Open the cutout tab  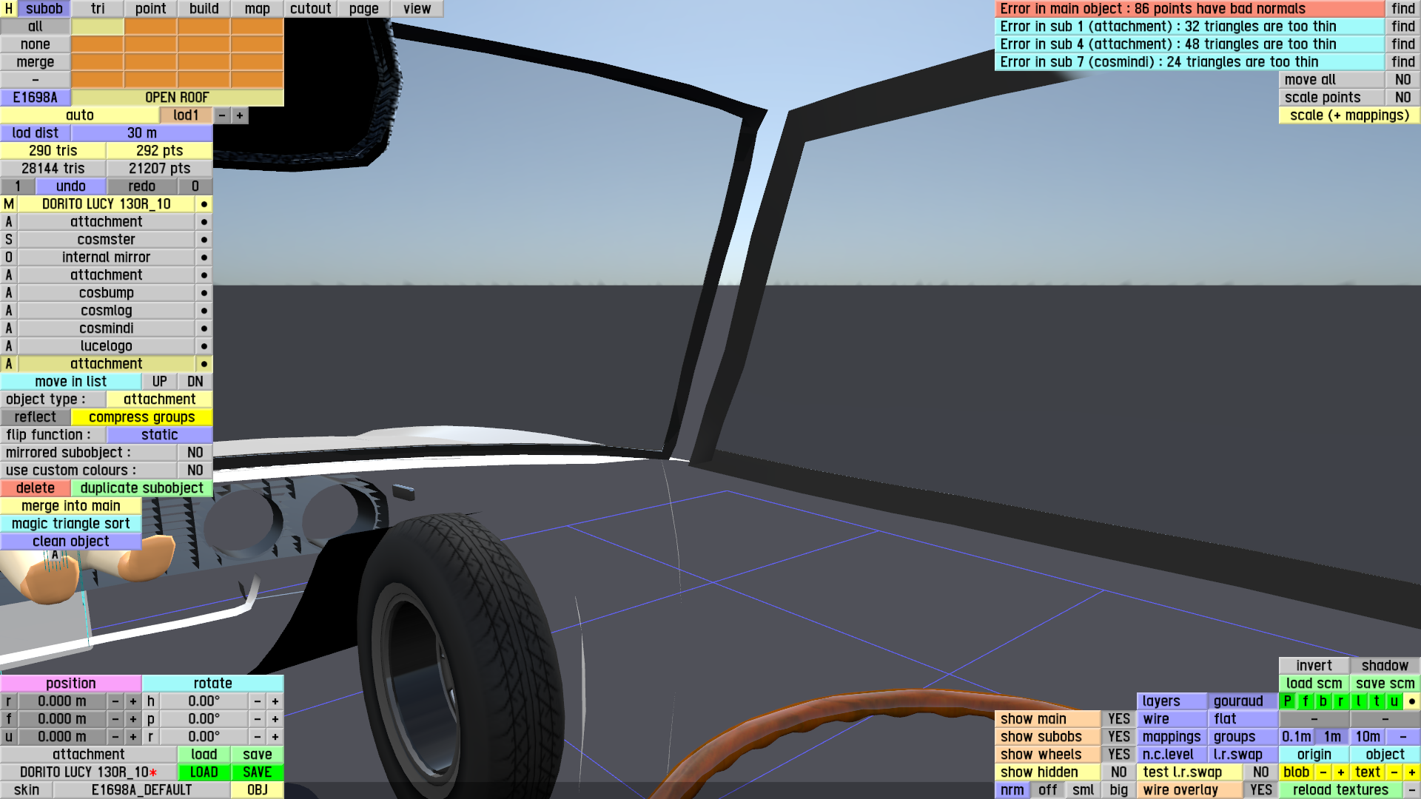point(310,9)
